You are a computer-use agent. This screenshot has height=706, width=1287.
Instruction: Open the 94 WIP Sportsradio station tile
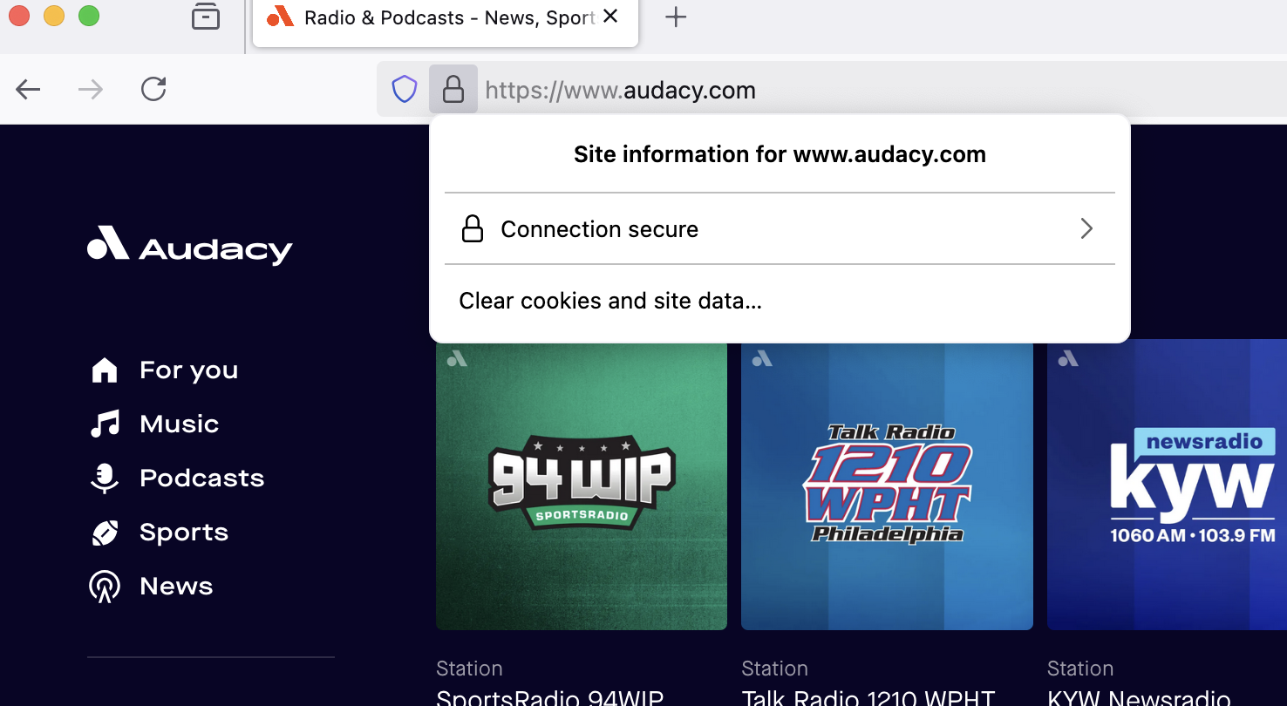click(582, 485)
